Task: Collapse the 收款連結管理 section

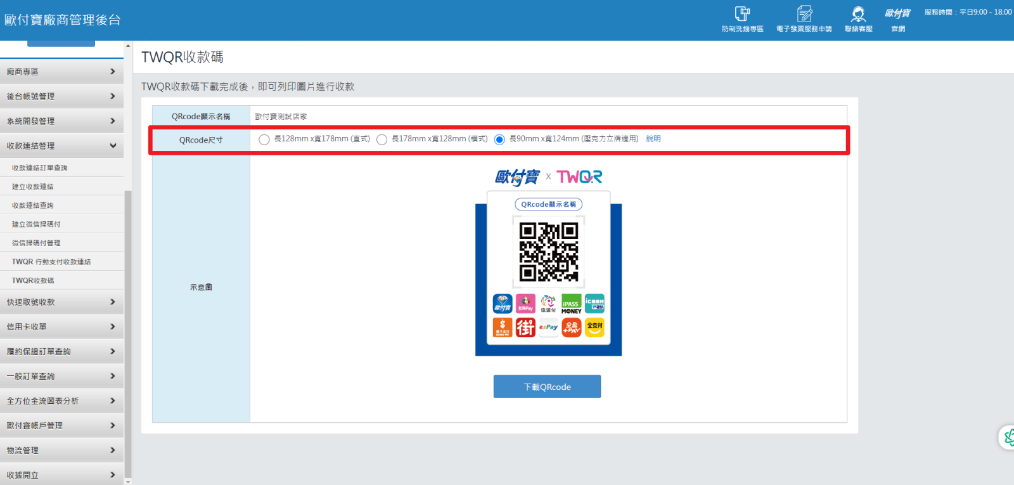Action: 61,146
